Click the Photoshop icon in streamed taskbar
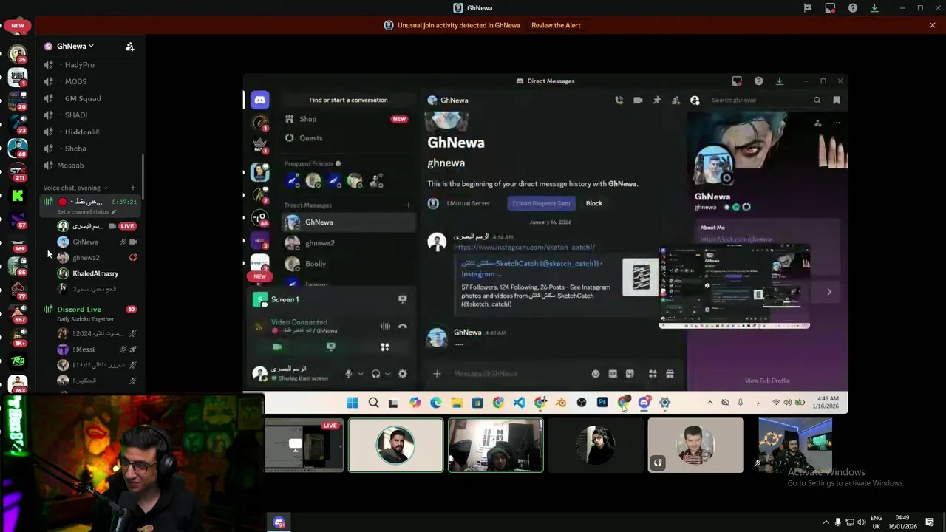 coord(602,403)
